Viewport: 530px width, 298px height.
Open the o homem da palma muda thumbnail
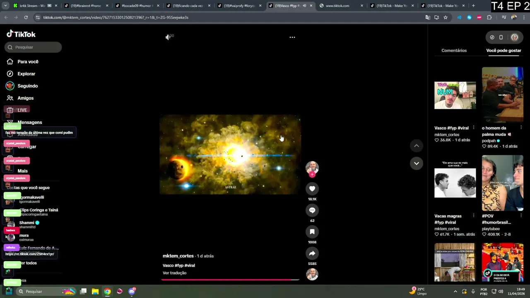point(502,95)
